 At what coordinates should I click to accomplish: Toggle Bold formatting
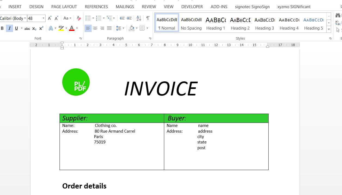[x=2, y=28]
